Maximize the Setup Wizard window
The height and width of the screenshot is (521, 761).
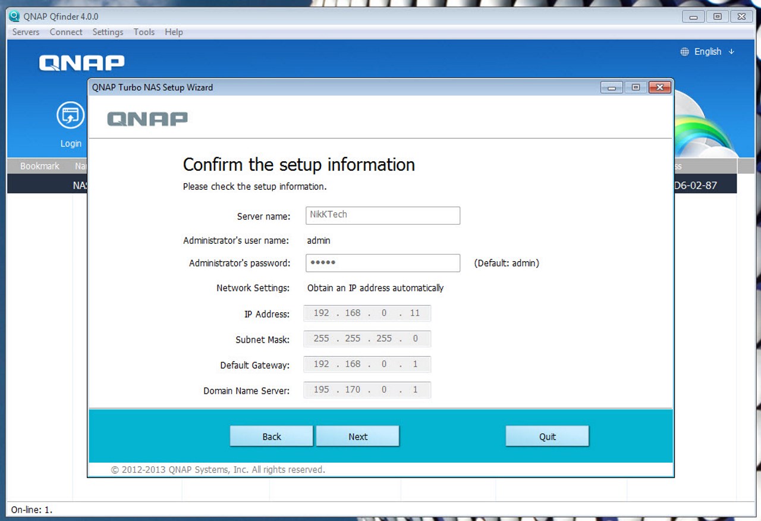pyautogui.click(x=636, y=87)
